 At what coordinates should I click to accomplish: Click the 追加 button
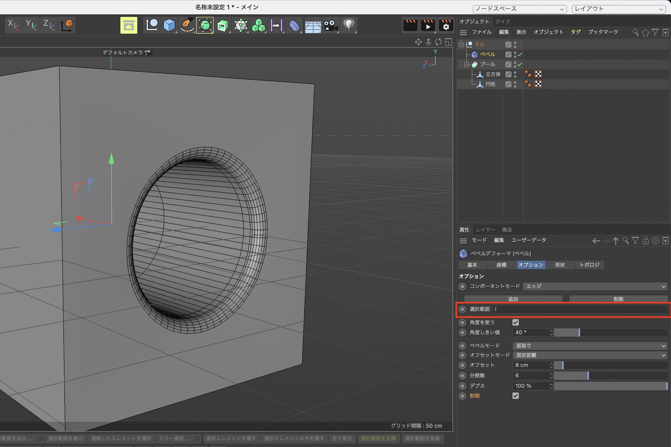(513, 299)
